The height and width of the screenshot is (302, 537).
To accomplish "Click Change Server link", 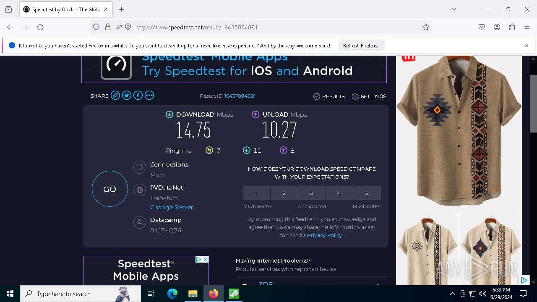I will (x=172, y=207).
